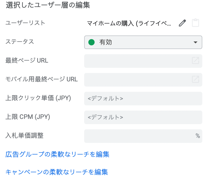The height and width of the screenshot is (182, 207).
Task: Click the % symbol in bid adjustment field
Action: pos(198,136)
